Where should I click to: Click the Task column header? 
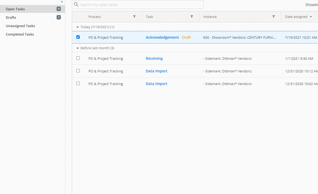click(149, 17)
